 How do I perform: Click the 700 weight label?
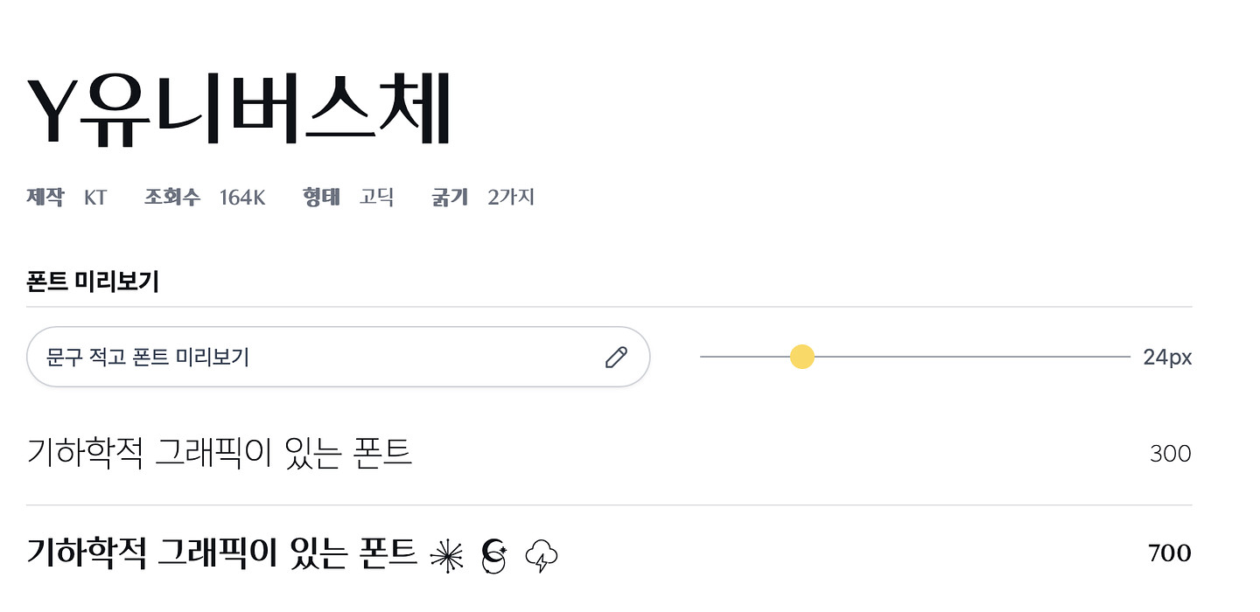1169,553
